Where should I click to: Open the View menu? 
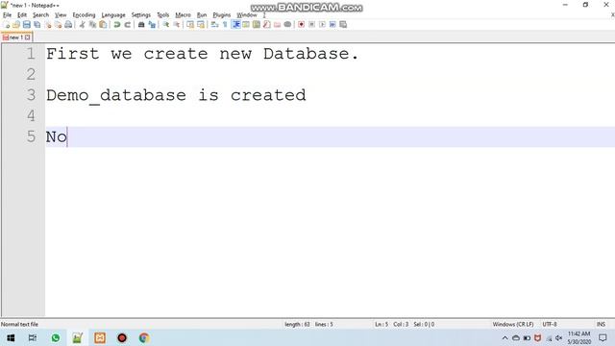click(61, 15)
